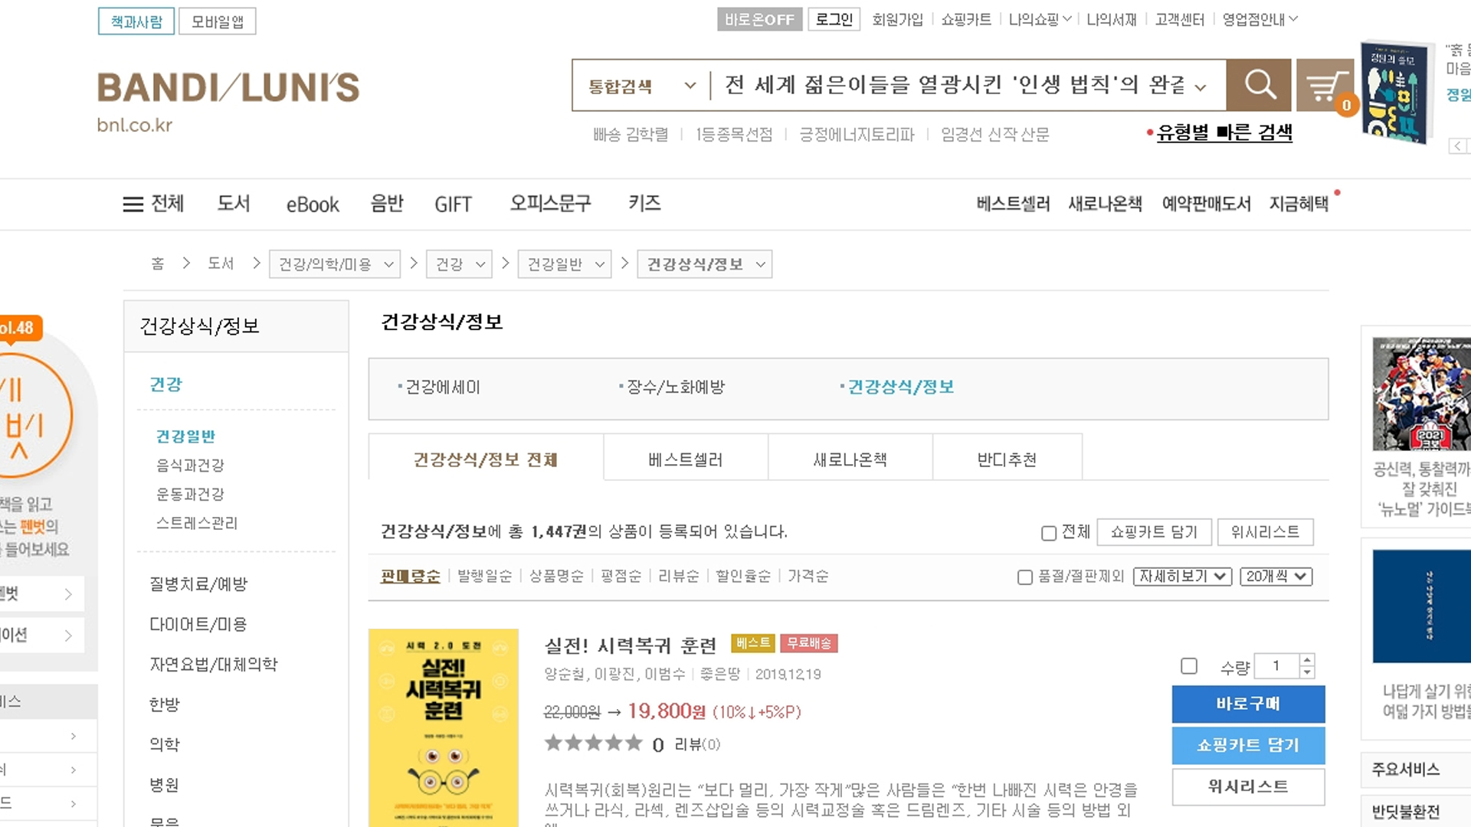Open the 건강에세이 subcategory
Image resolution: width=1471 pixels, height=827 pixels.
[x=442, y=387]
